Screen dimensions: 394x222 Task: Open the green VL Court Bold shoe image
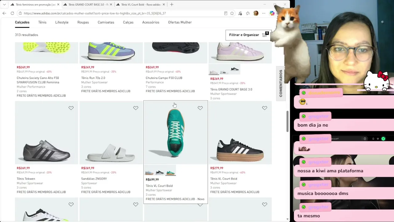[175, 133]
